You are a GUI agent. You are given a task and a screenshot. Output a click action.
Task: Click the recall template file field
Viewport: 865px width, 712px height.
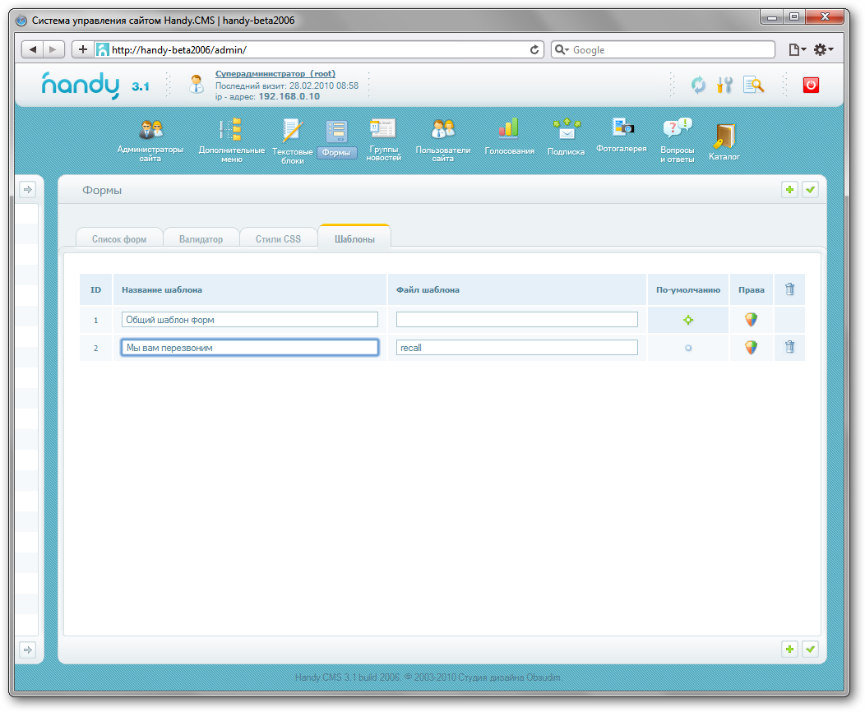pyautogui.click(x=516, y=348)
